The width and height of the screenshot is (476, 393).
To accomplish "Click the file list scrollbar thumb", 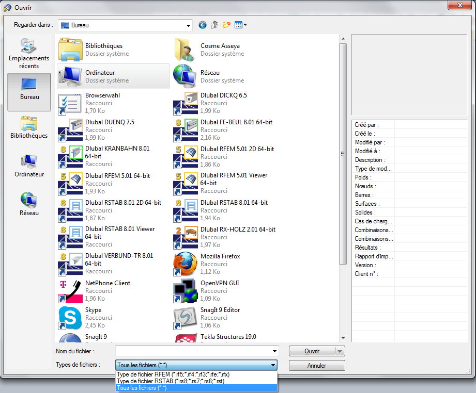I will [x=343, y=154].
